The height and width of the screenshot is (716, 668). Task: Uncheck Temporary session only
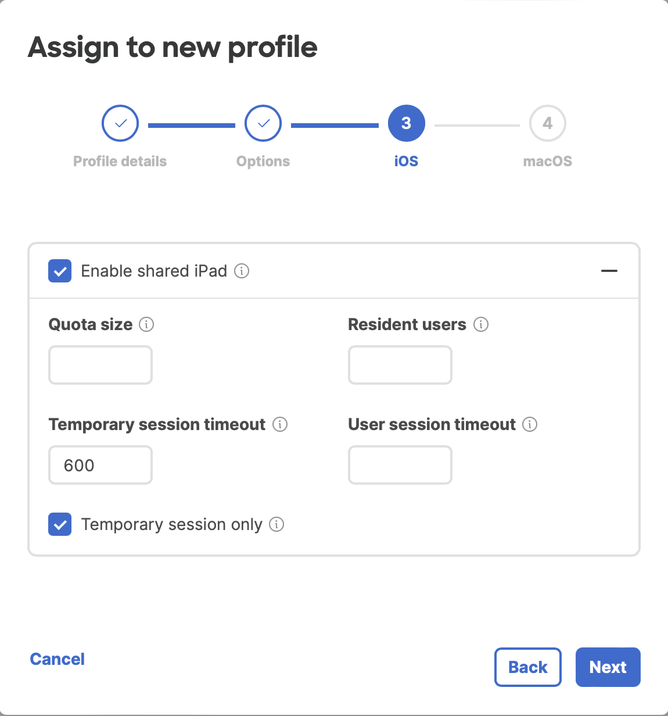(x=60, y=524)
